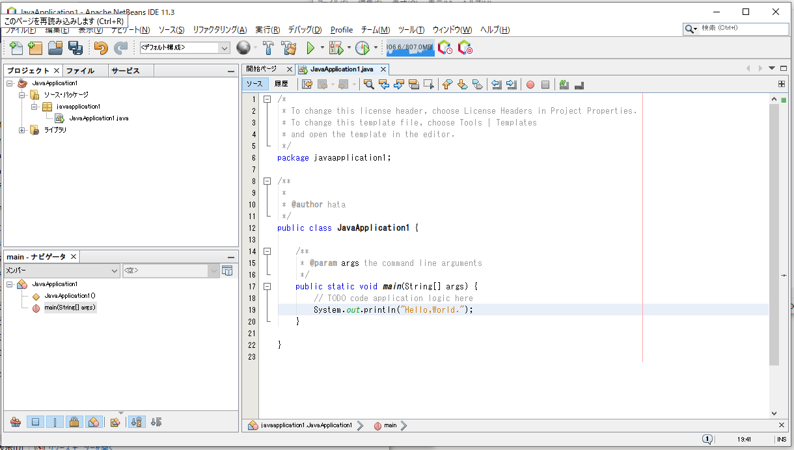The image size is (794, 450).
Task: Click the Comment lines icon in editor toolbar
Action: pyautogui.click(x=564, y=84)
